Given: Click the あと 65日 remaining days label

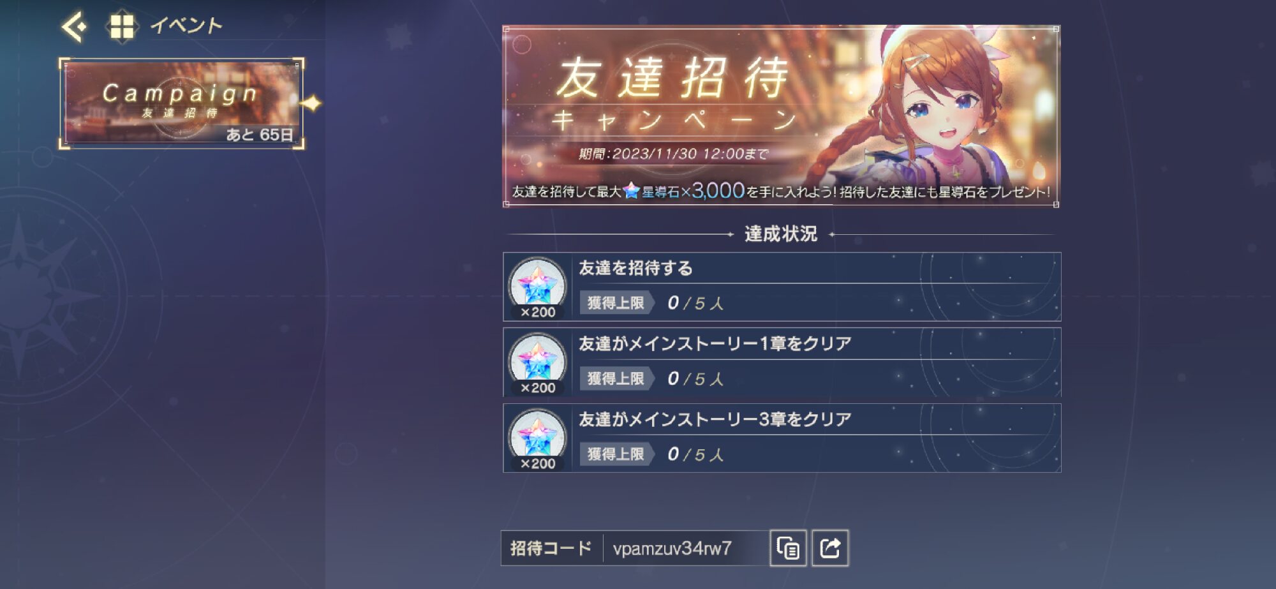Looking at the screenshot, I should coord(260,135).
